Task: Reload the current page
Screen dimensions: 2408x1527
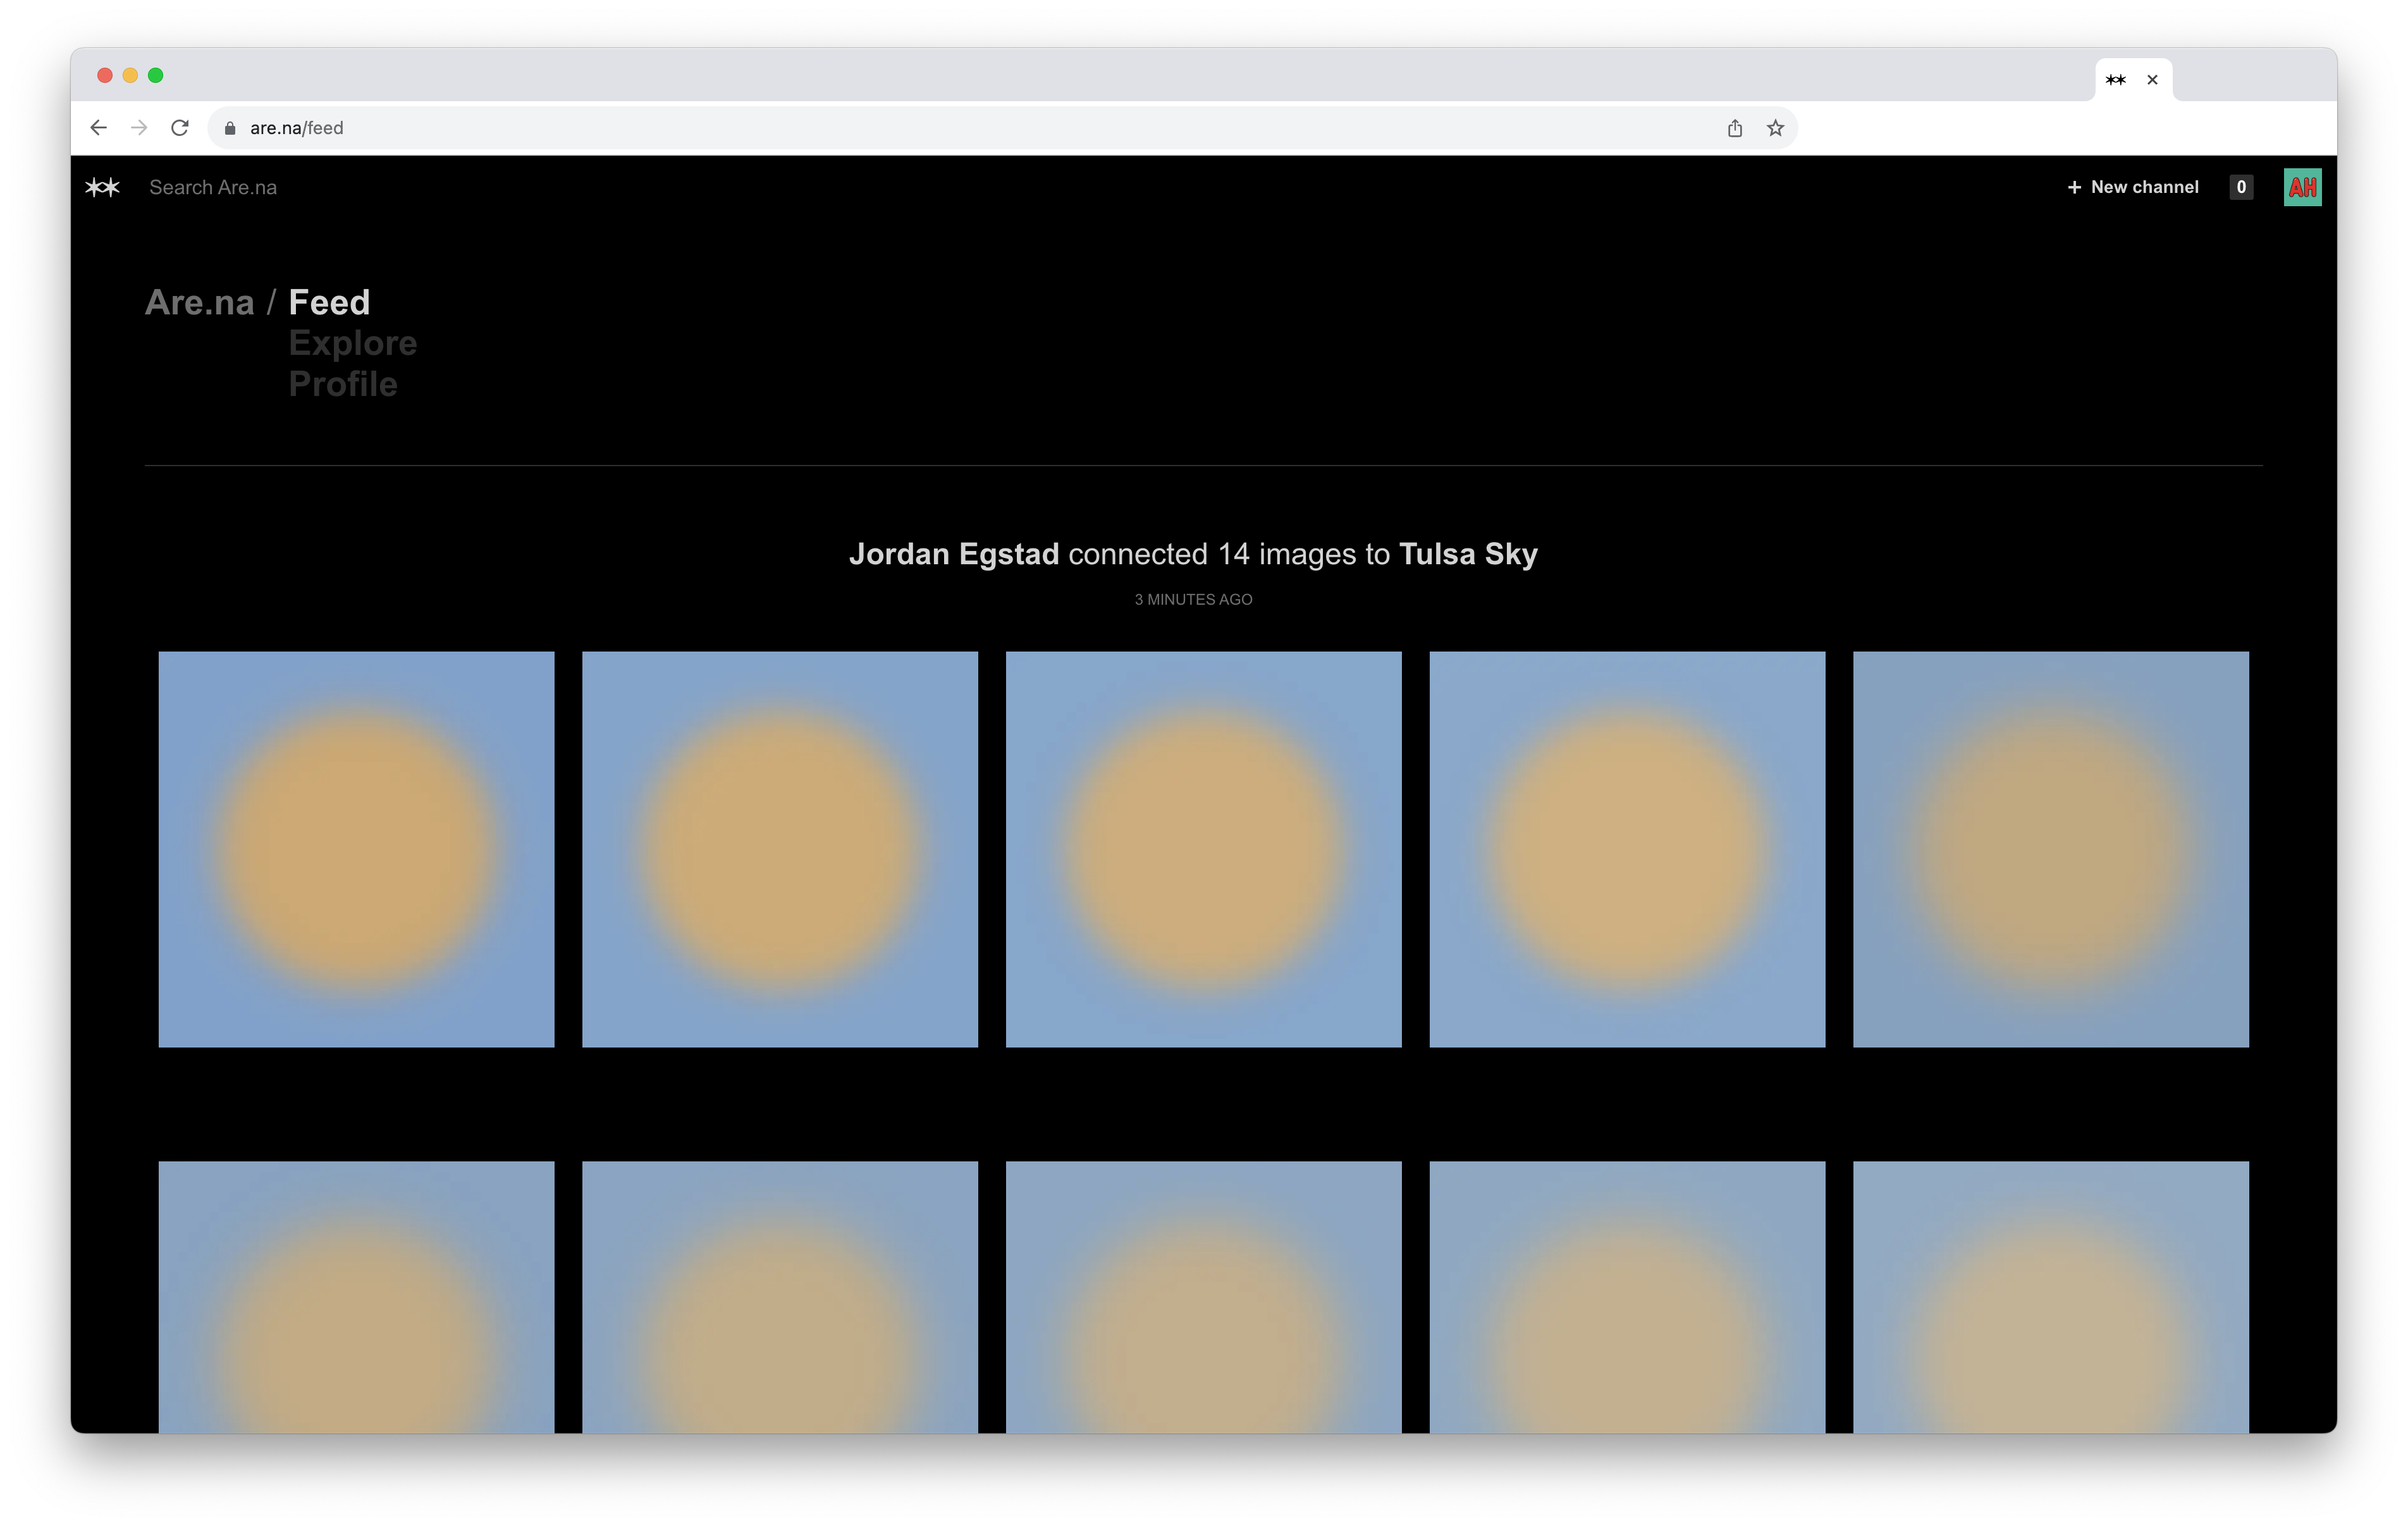Action: (x=180, y=128)
